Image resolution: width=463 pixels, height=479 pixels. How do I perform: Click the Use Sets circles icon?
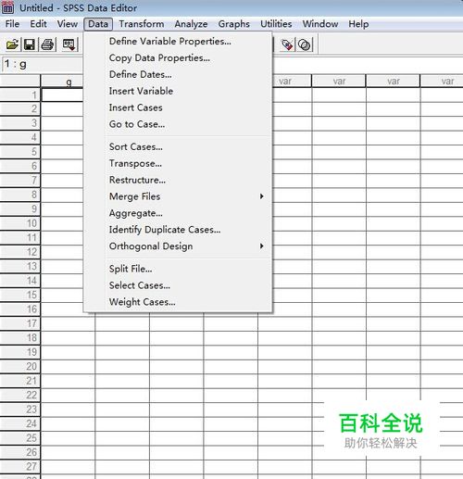[305, 44]
